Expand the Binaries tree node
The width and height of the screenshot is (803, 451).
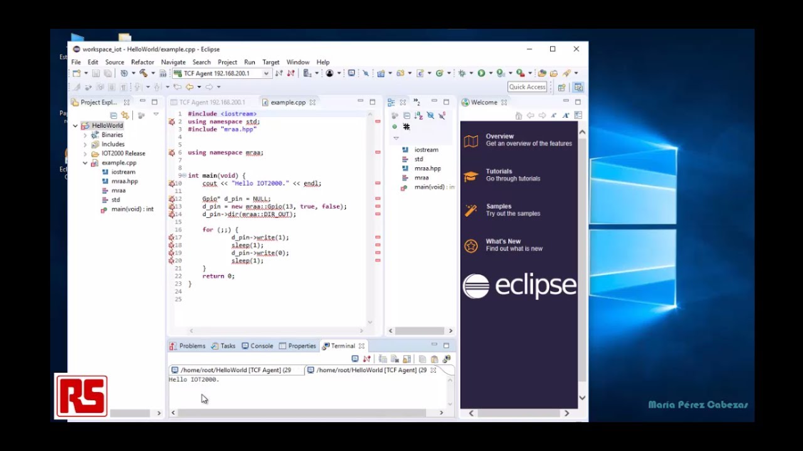coord(85,135)
